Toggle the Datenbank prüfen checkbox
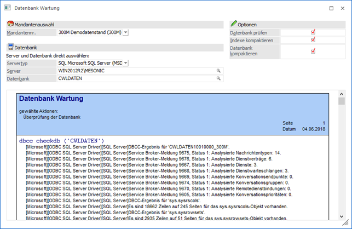The width and height of the screenshot is (352, 229). coord(313,32)
